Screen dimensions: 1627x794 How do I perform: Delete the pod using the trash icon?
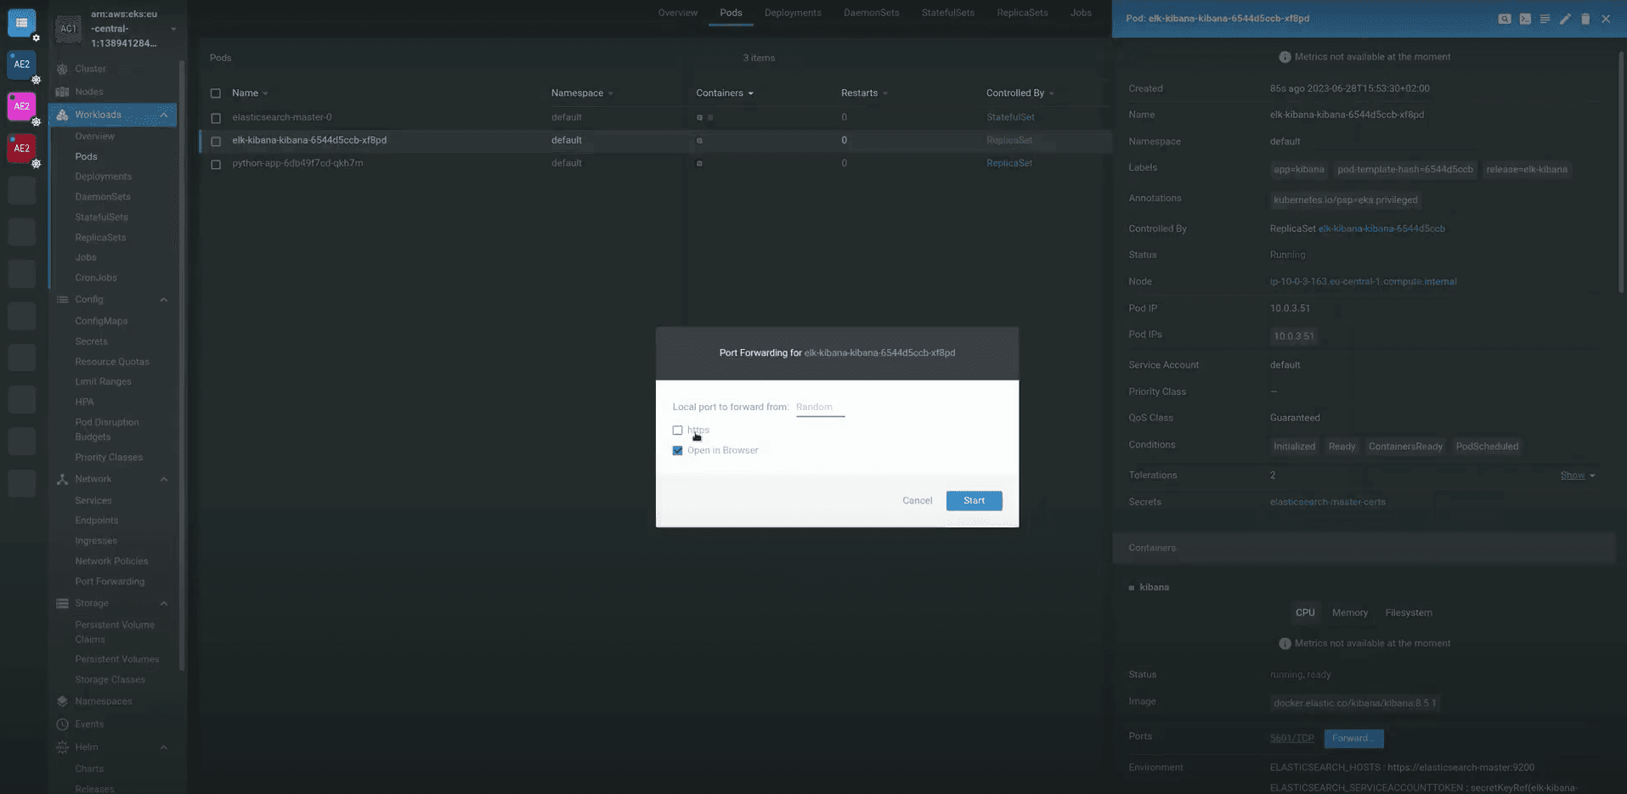click(1585, 18)
